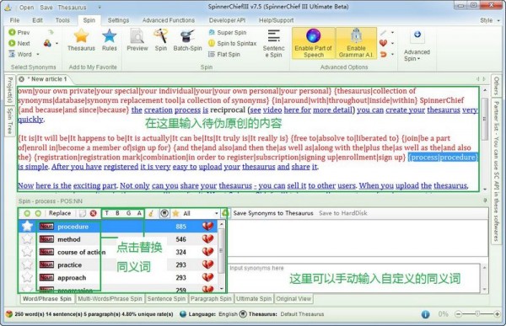The image size is (506, 326).
Task: Click the Sentence Spin icon
Action: tap(273, 35)
